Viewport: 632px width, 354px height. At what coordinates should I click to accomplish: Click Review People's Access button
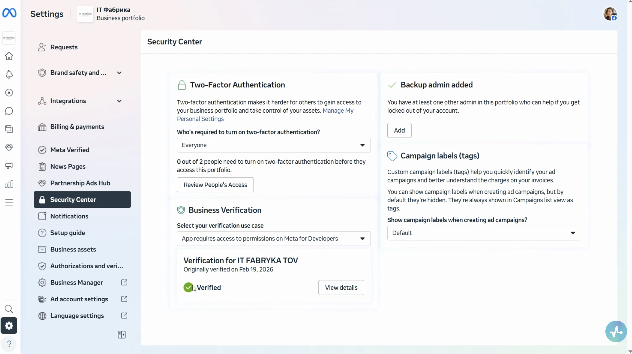(x=215, y=185)
